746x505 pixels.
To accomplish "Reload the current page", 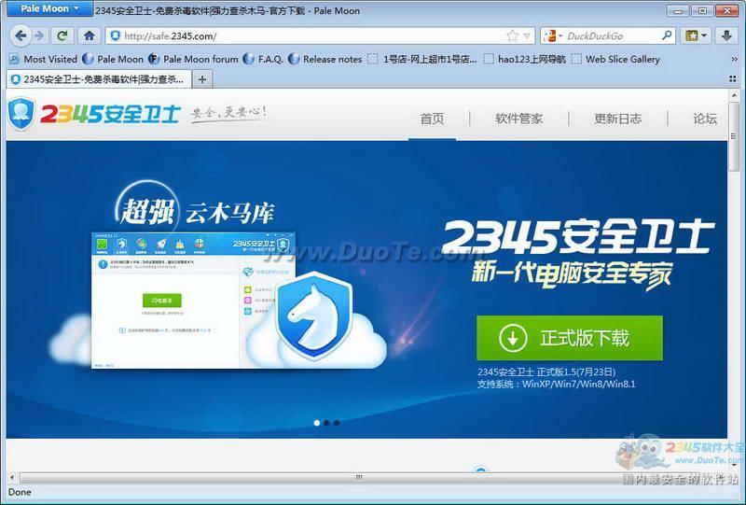I will click(x=62, y=35).
